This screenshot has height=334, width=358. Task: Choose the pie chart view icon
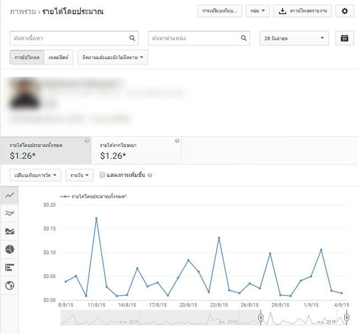pyautogui.click(x=9, y=250)
